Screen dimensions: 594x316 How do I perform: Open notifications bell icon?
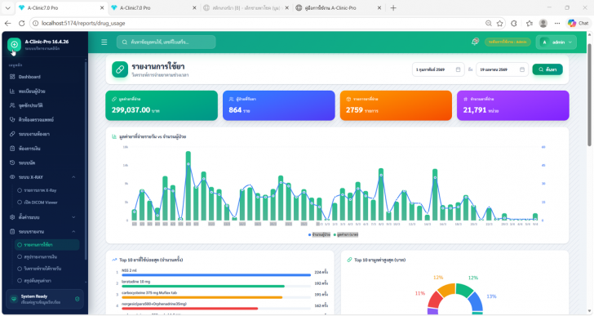475,42
